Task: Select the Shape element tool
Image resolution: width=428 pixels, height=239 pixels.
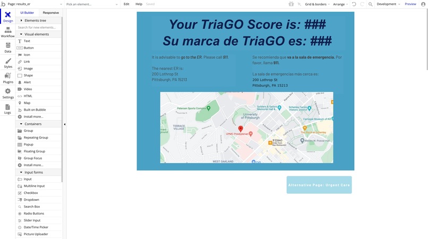Action: pyautogui.click(x=39, y=75)
